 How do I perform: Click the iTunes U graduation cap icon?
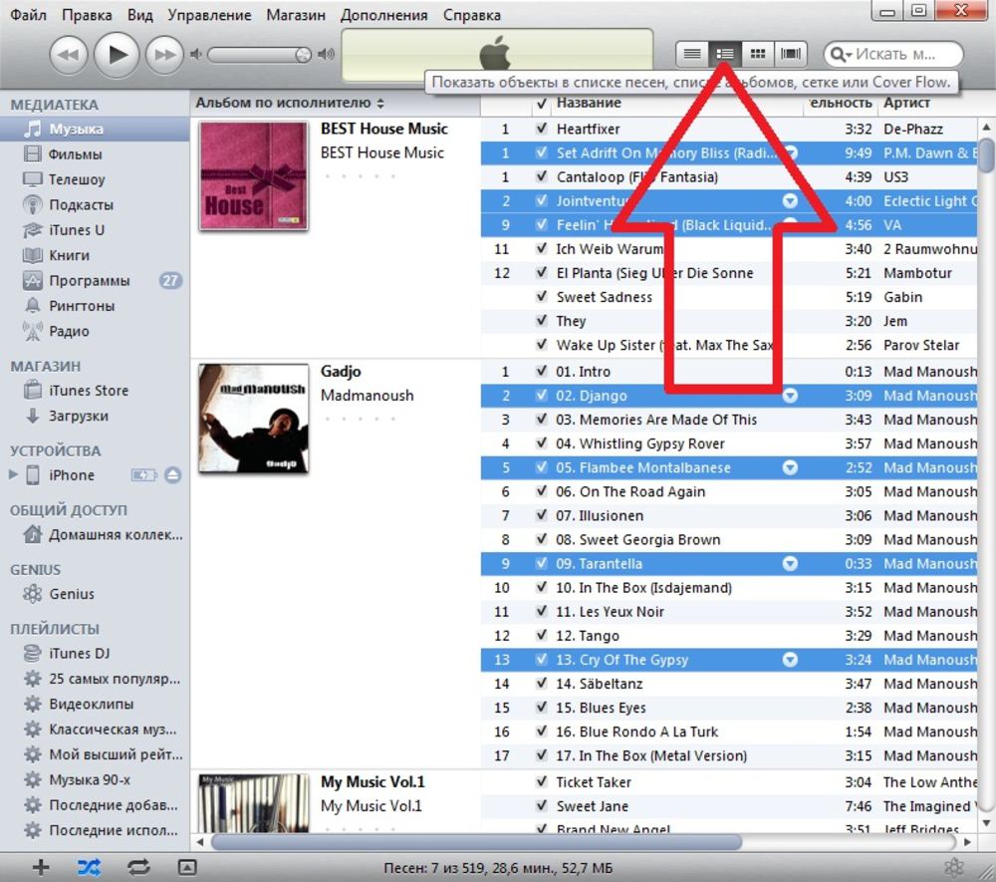point(33,230)
